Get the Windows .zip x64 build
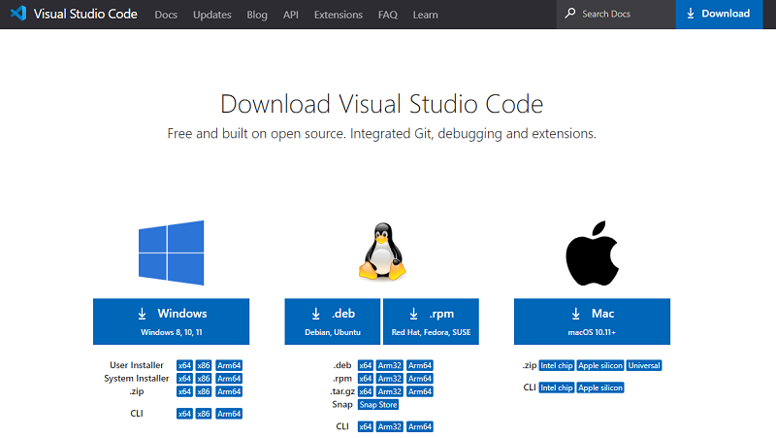Screen dimensions: 776x438 click(184, 391)
